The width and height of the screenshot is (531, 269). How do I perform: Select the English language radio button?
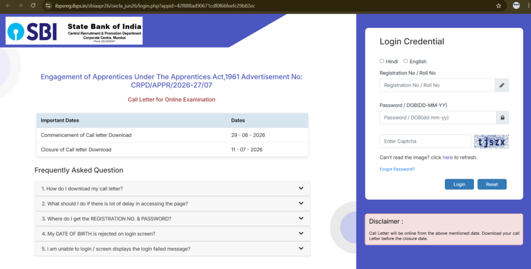pos(406,61)
